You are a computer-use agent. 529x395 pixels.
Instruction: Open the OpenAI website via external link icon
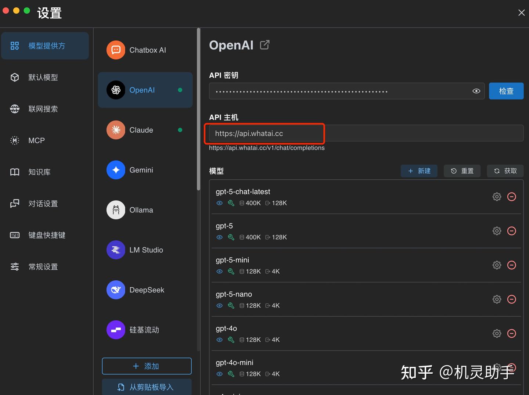[x=264, y=44]
